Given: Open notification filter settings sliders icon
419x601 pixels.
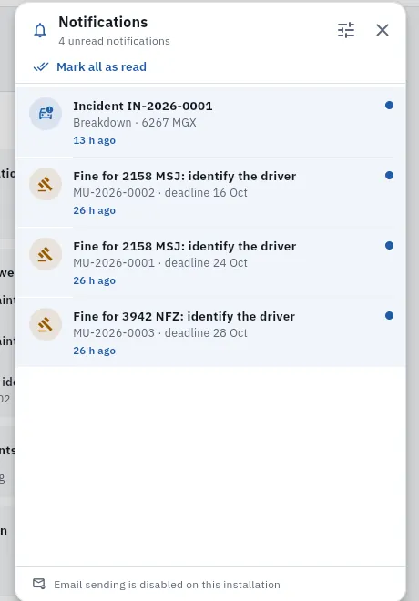Looking at the screenshot, I should coord(346,30).
